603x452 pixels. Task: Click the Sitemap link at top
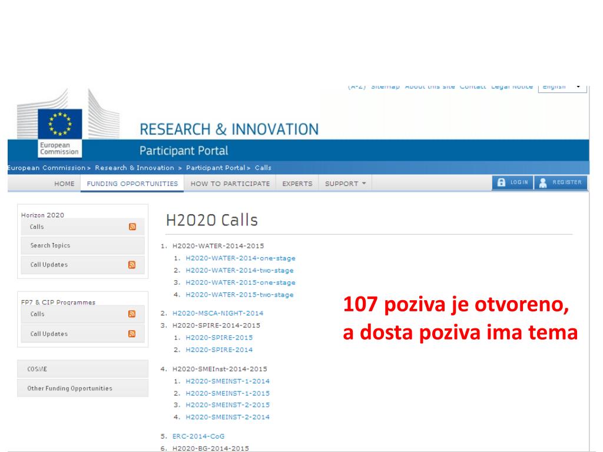pos(385,87)
